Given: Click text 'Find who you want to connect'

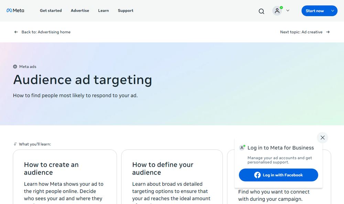Looking at the screenshot, I should (x=274, y=192).
